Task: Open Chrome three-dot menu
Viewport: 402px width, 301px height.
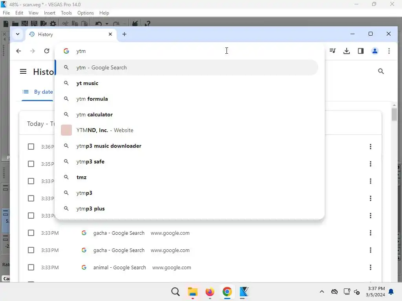Action: tap(389, 51)
